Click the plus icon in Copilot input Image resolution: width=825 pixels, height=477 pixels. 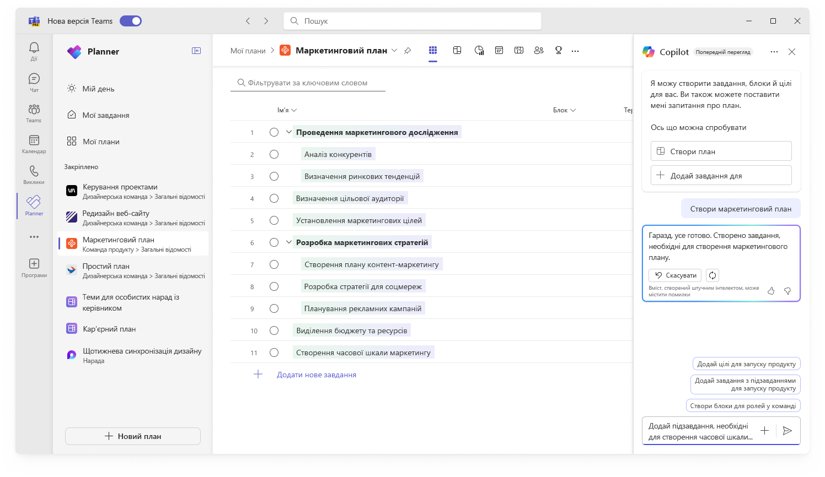click(764, 431)
